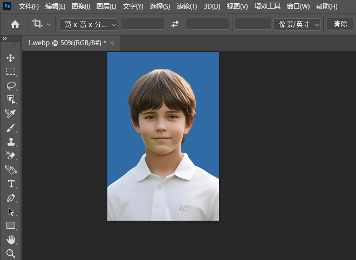Close the 1.webp document tab
This screenshot has width=356, height=260.
click(112, 43)
